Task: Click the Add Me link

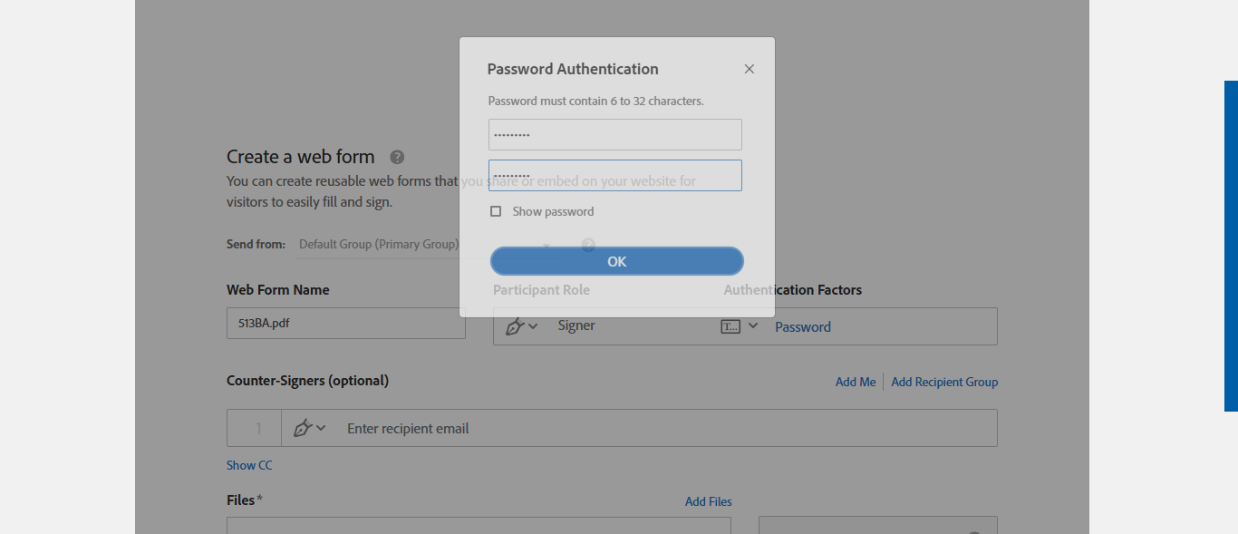Action: 855,382
